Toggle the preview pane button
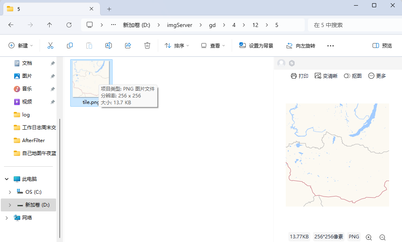Screen dimensions: 402x242 382,46
